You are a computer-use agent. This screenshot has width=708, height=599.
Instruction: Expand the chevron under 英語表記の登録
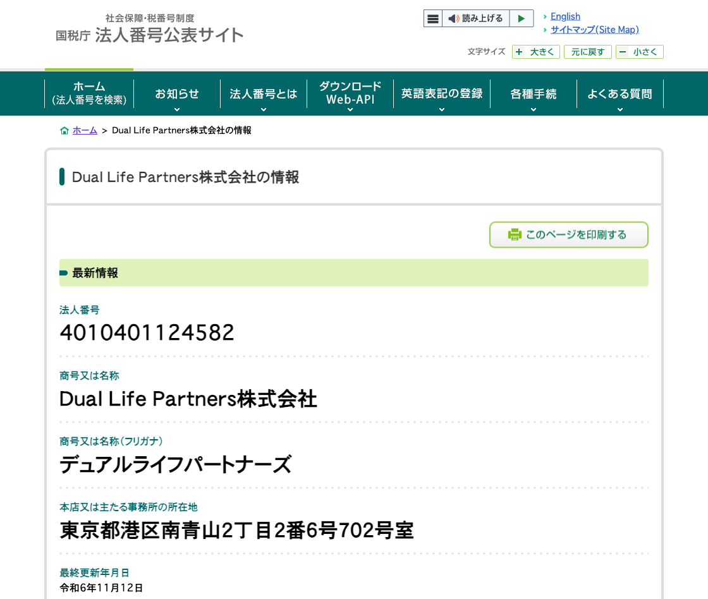[x=442, y=110]
